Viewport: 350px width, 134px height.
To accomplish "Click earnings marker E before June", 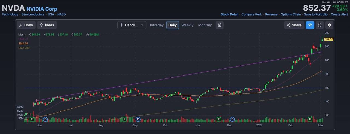I will point(32,119).
